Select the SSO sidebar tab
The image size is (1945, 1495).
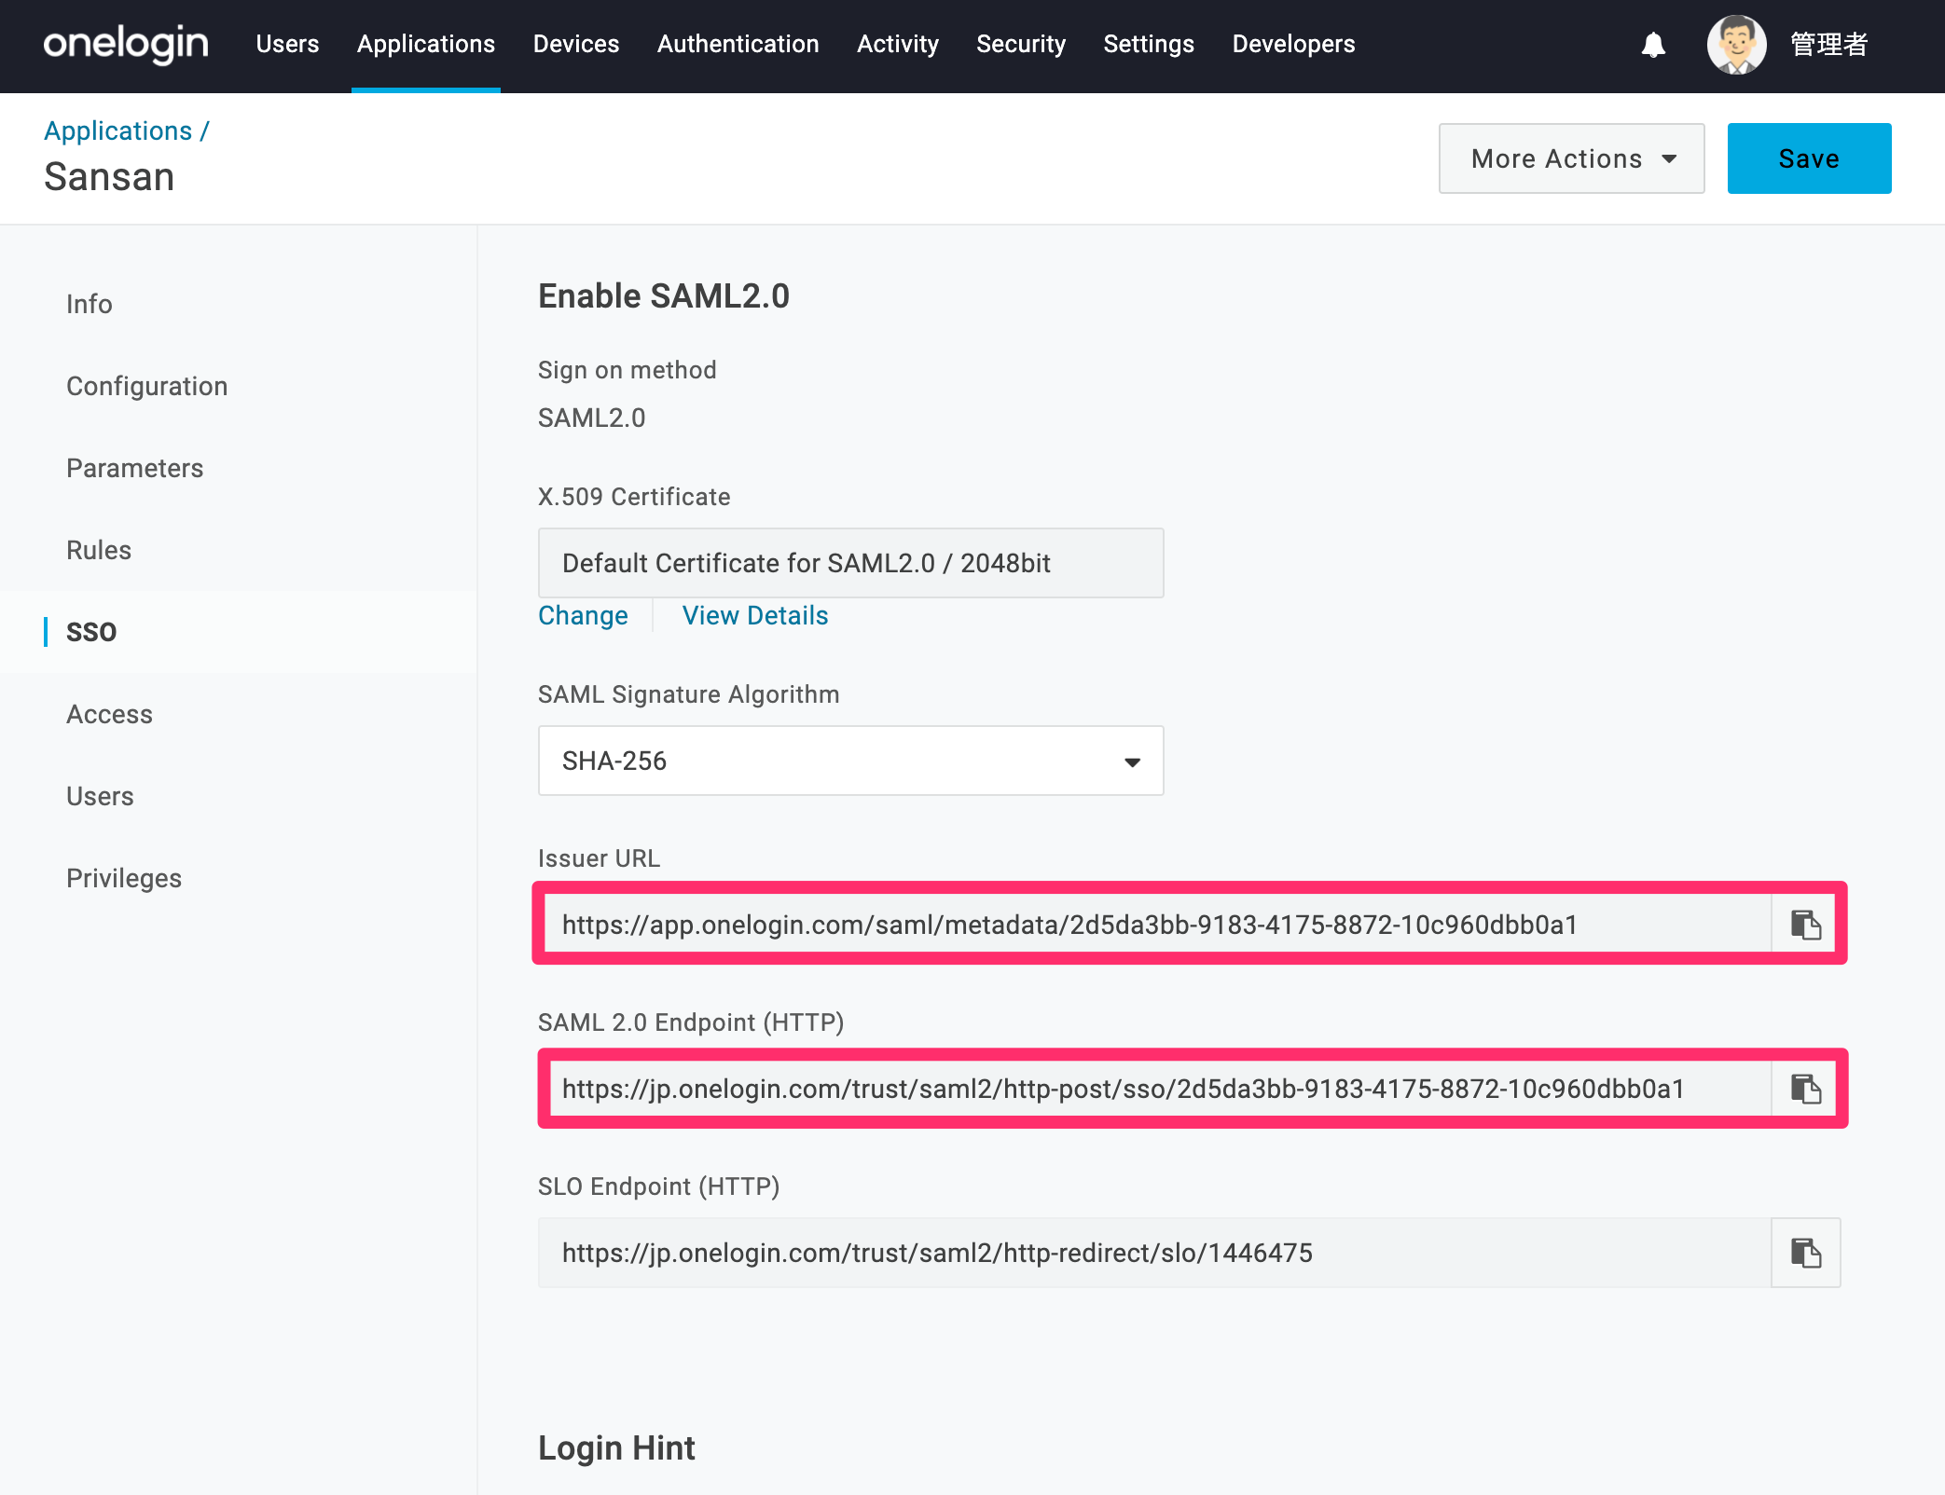[91, 632]
